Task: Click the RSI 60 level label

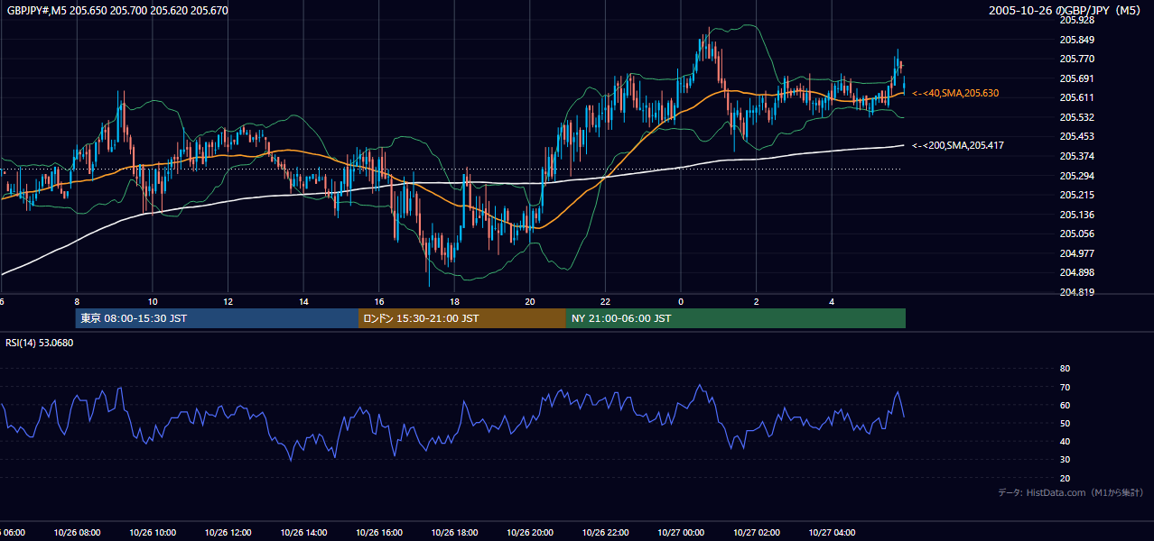Action: pyautogui.click(x=1065, y=406)
